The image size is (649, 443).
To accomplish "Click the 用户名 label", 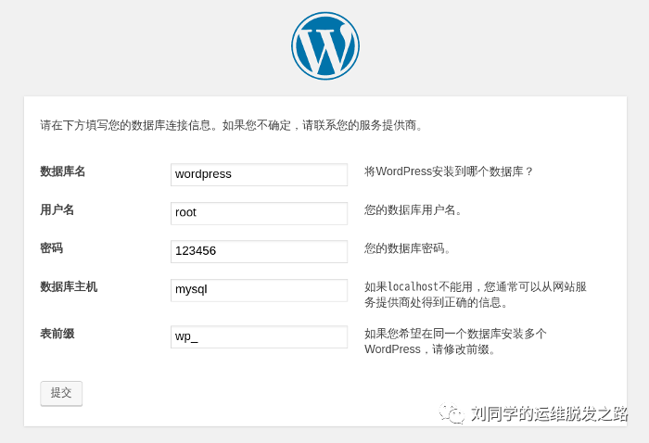I will 57,209.
